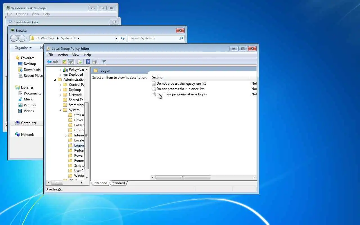Select Documents in Browse sidebar
The height and width of the screenshot is (225, 360).
[32, 93]
